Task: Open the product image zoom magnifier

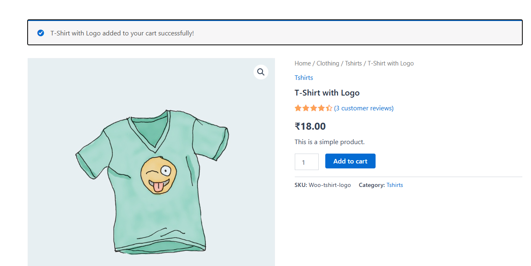Action: 261,72
